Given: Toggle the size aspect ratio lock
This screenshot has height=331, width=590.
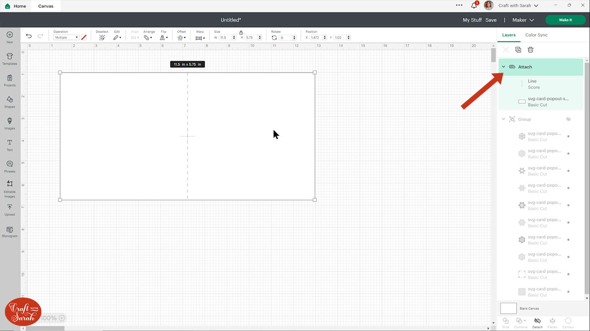Looking at the screenshot, I should [241, 32].
